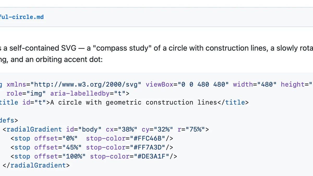Click the title text "A circle with geometric construction lines"
313x176 pixels.
point(134,102)
